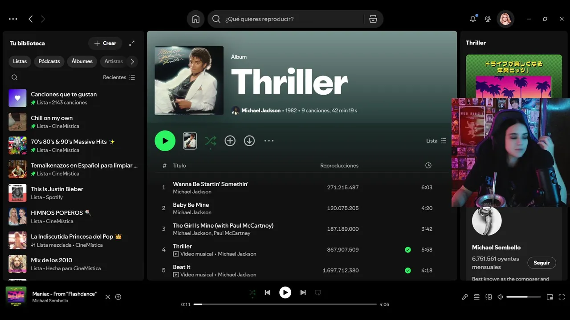Select the Listas filter chip
570x320 pixels.
(20, 61)
